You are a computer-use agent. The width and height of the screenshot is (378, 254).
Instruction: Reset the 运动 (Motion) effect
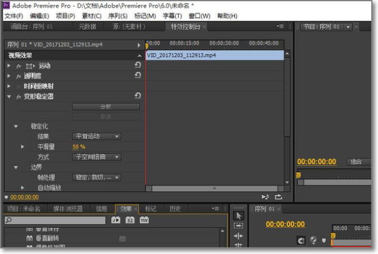[137, 65]
